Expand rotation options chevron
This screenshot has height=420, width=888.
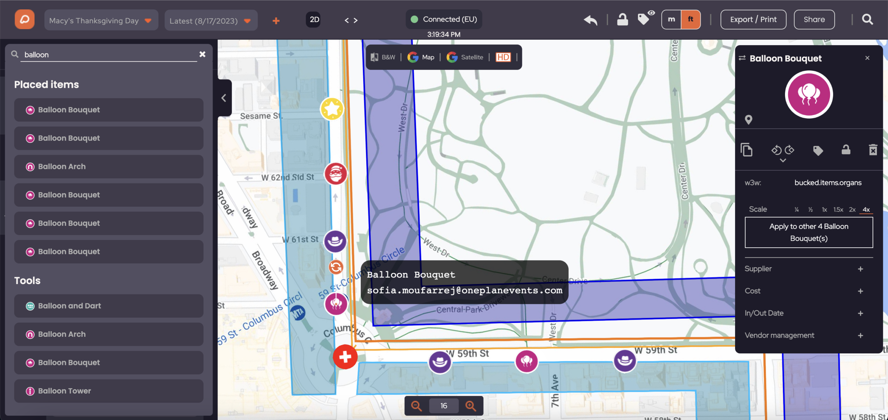point(783,161)
